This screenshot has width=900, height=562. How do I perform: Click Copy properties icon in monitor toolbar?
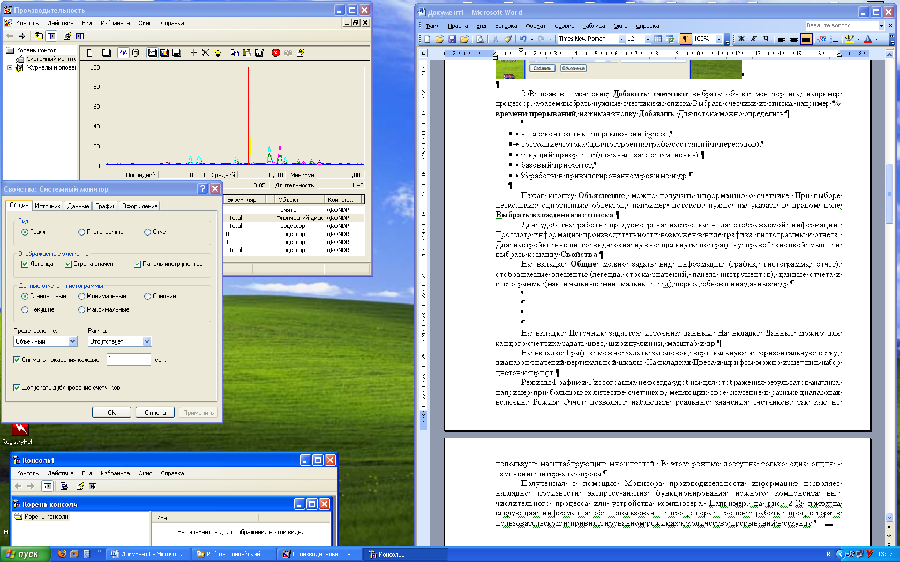(235, 52)
